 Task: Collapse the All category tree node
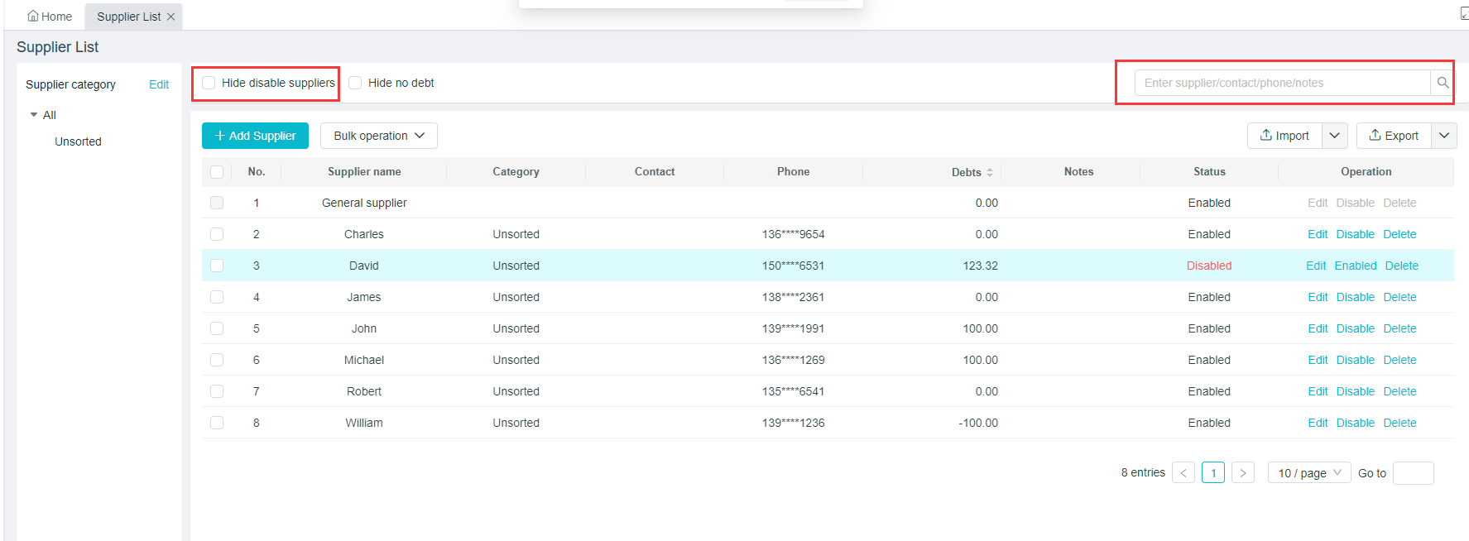(34, 115)
